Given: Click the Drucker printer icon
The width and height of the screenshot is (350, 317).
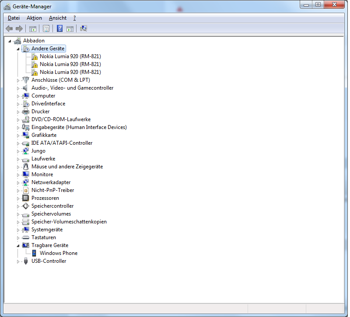Looking at the screenshot, I should [x=26, y=111].
